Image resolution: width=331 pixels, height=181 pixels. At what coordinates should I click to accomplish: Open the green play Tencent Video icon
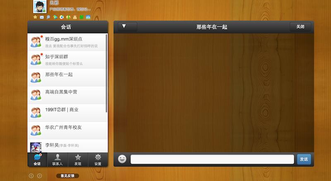55,17
